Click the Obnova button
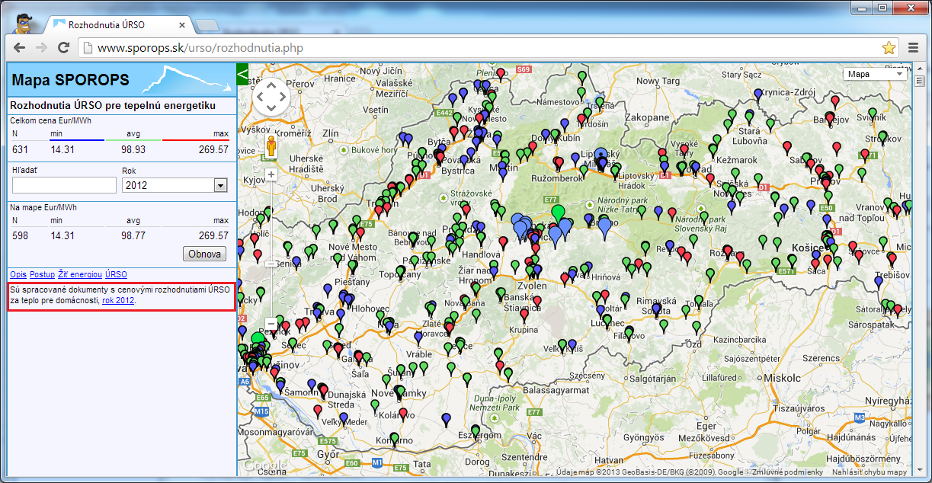Viewport: 932px width, 483px height. point(205,254)
